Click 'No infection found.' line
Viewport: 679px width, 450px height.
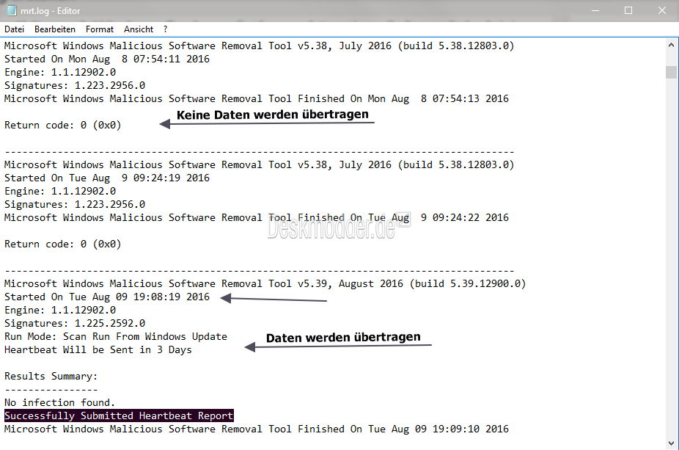click(x=59, y=403)
